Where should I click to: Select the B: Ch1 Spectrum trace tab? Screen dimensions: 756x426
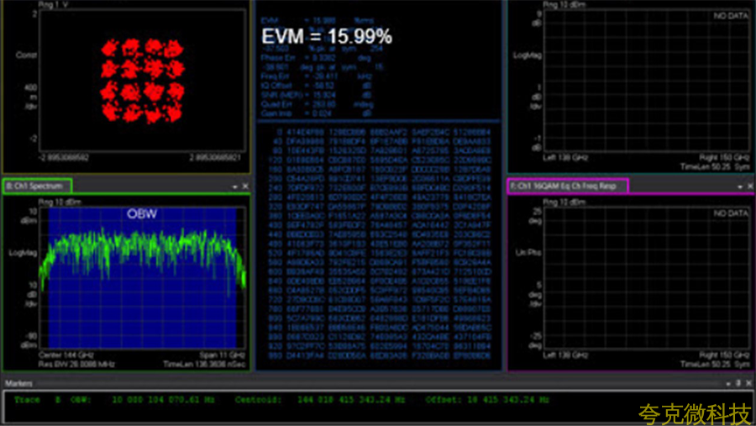tap(38, 186)
